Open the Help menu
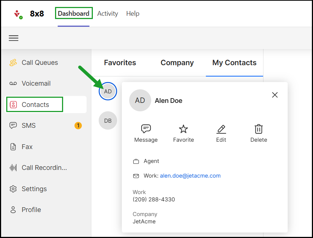The width and height of the screenshot is (313, 238). [133, 14]
